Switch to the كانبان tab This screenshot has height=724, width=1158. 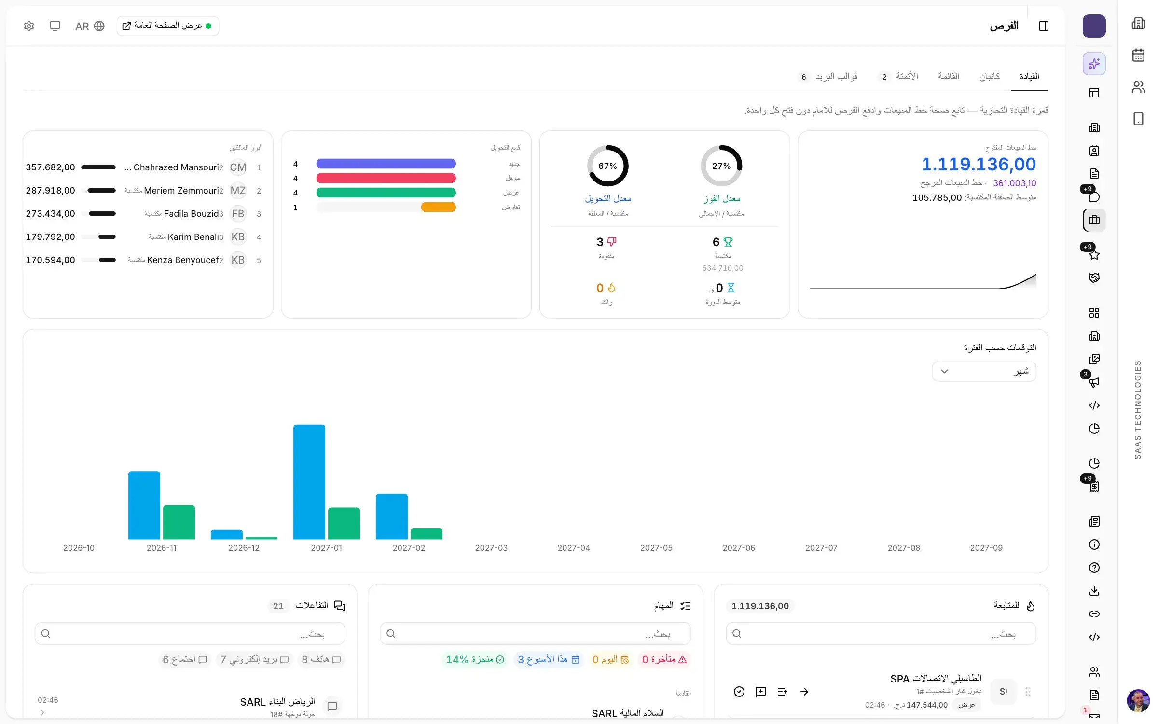[x=990, y=77]
